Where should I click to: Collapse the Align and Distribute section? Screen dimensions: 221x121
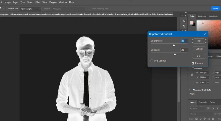click(x=190, y=90)
